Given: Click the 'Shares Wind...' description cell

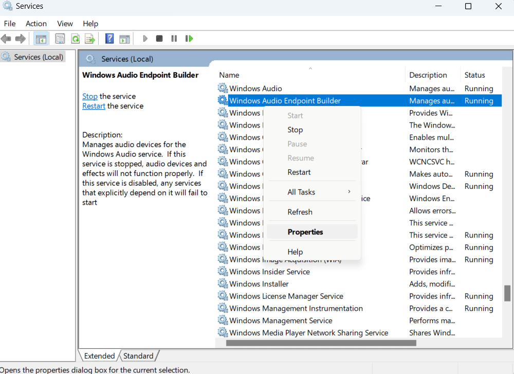Looking at the screenshot, I should click(432, 332).
